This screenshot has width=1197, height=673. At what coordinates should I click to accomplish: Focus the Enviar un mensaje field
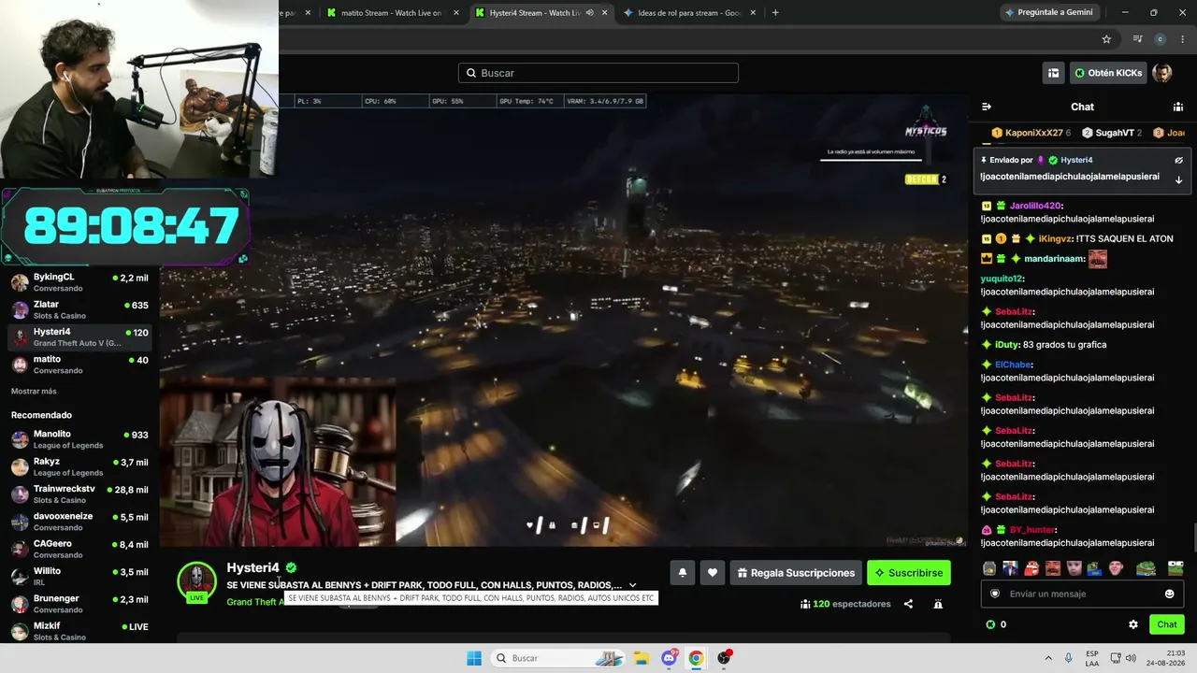(x=1084, y=594)
